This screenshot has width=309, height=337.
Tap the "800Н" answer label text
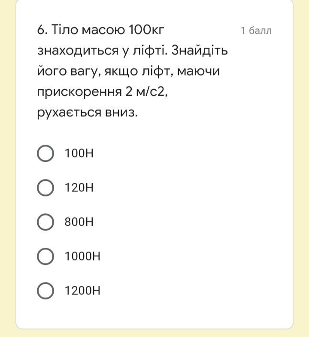[x=79, y=222]
